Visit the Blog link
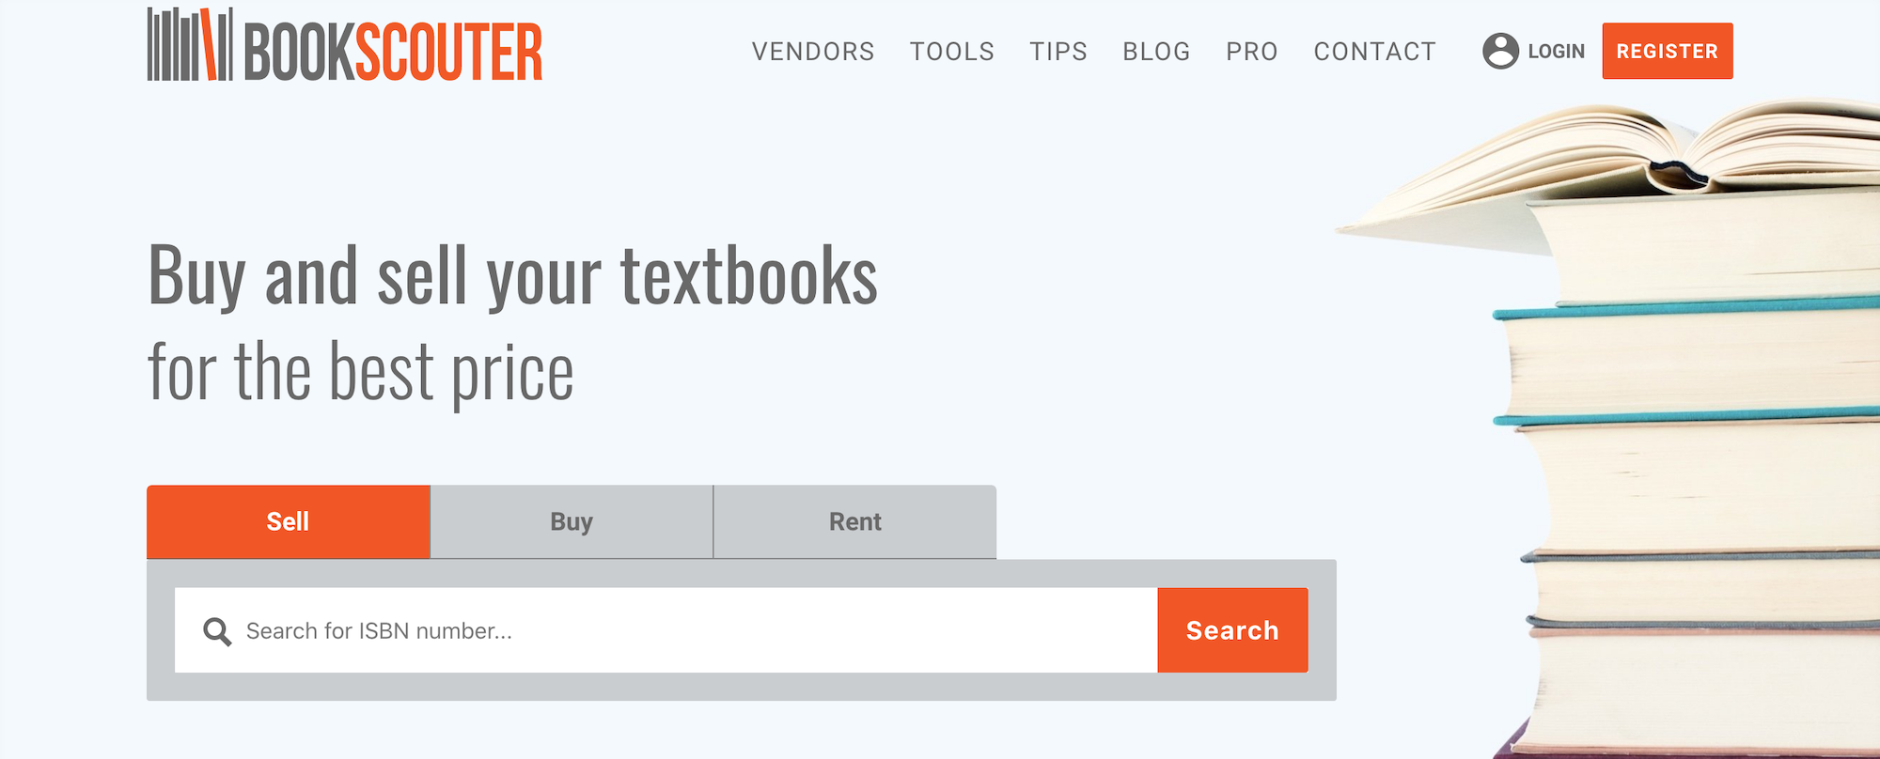 1156,52
